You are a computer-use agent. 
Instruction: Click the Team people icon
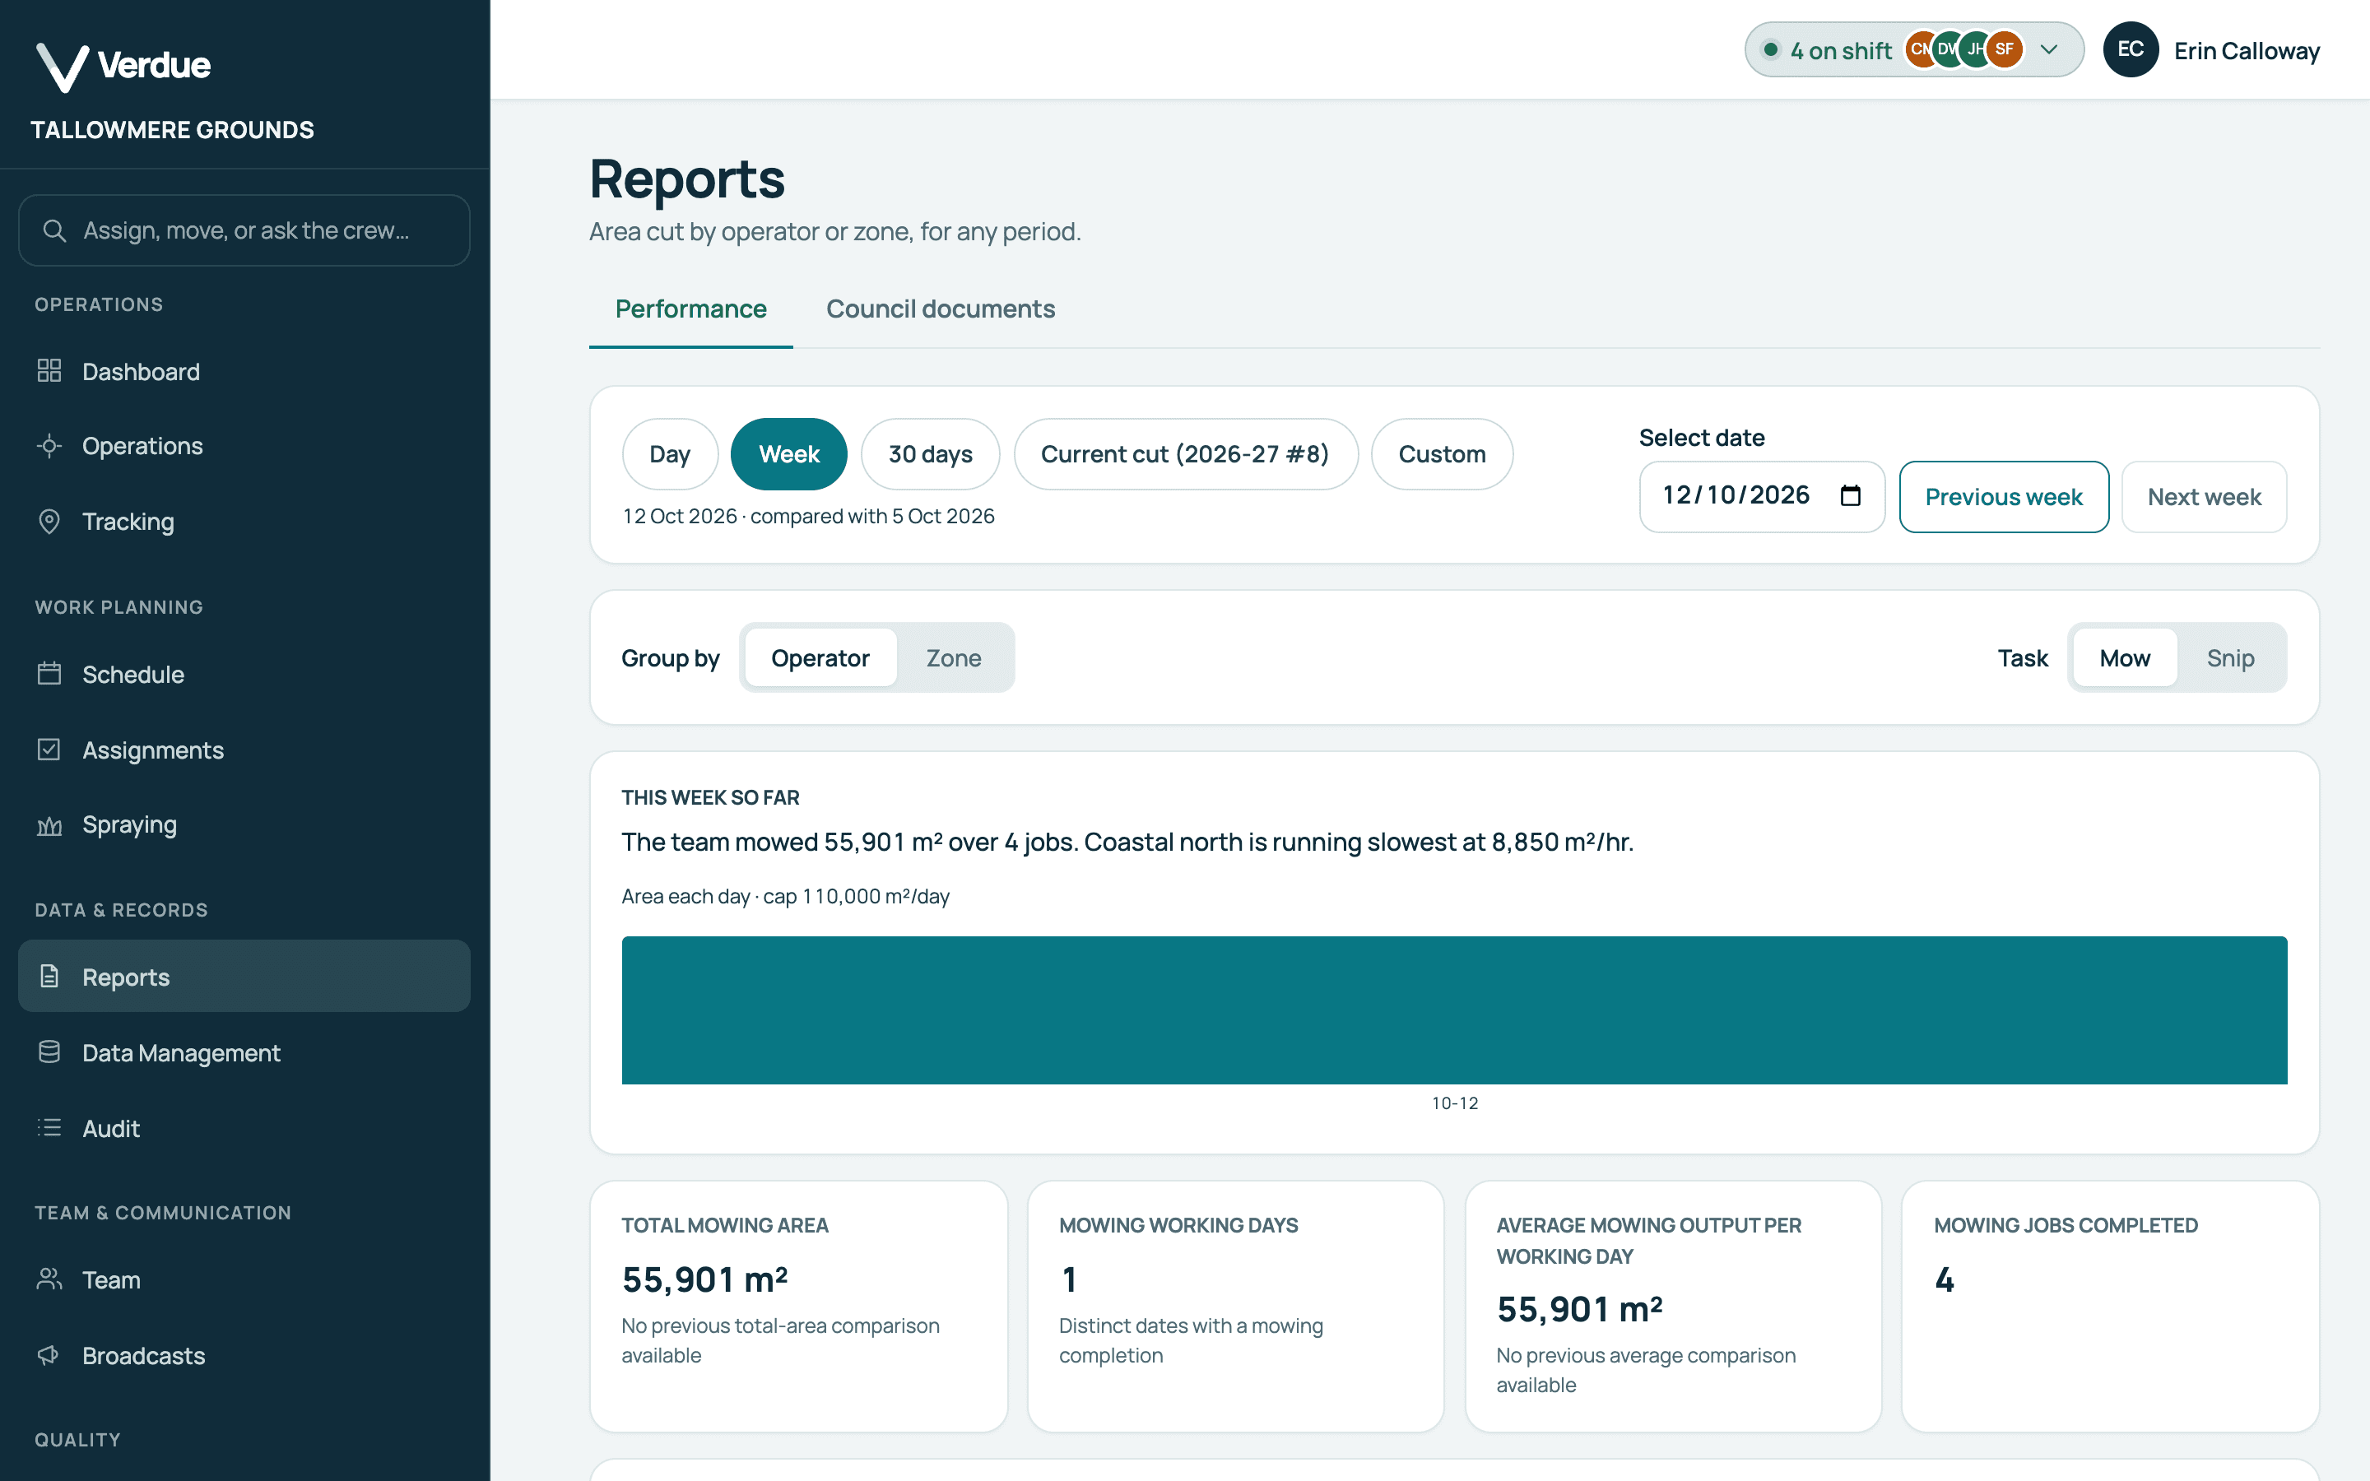(x=49, y=1279)
